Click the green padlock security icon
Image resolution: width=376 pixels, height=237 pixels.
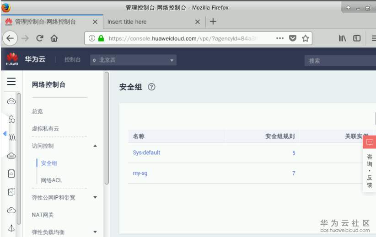click(x=101, y=38)
